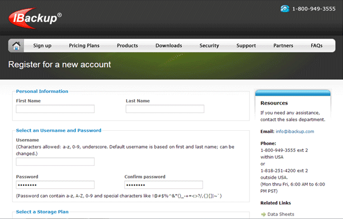View the Security page
This screenshot has width=343, height=219.
(x=209, y=45)
